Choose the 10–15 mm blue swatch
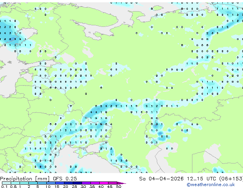The height and width of the screenshot is (188, 243). pos(51,183)
